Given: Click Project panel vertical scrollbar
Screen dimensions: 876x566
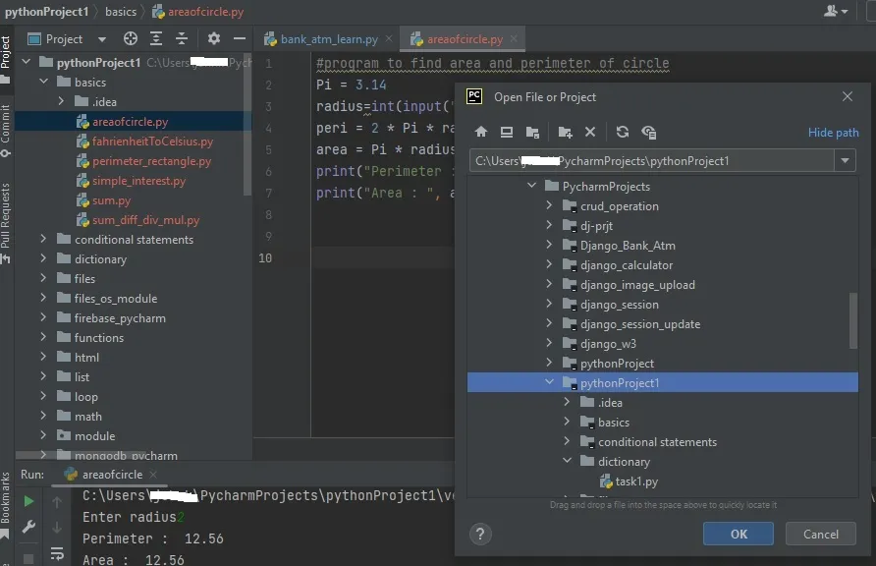Looking at the screenshot, I should click(247, 124).
